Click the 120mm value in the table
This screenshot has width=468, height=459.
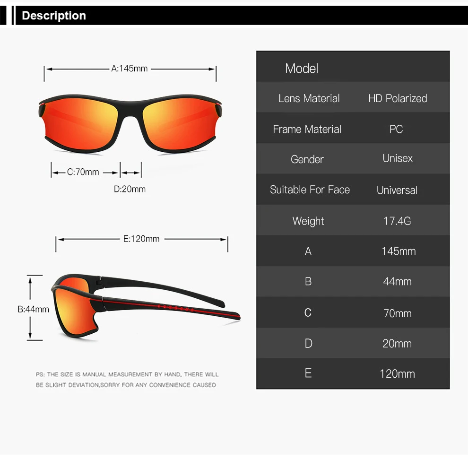point(397,374)
